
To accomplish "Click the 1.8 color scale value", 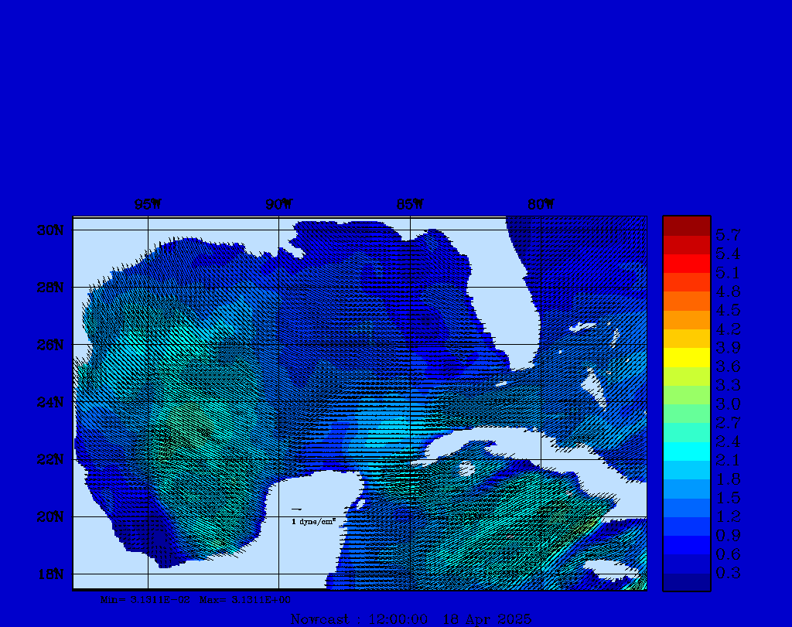I will [x=728, y=479].
